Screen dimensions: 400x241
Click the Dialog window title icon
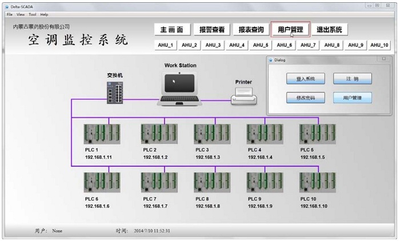pyautogui.click(x=271, y=60)
